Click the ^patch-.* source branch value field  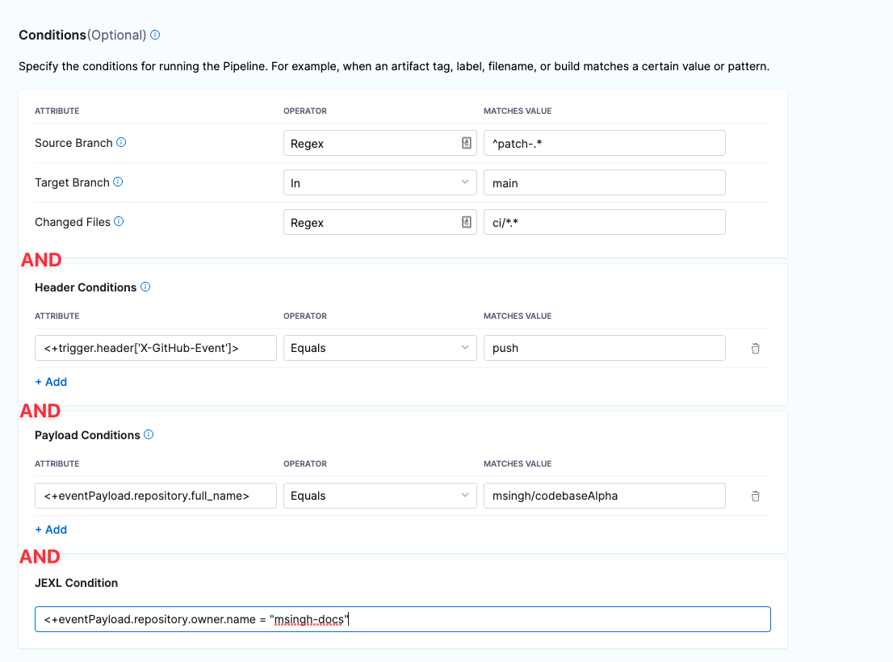point(604,143)
